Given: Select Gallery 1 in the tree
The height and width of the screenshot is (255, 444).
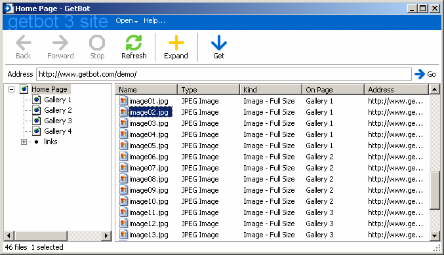Looking at the screenshot, I should 58,100.
